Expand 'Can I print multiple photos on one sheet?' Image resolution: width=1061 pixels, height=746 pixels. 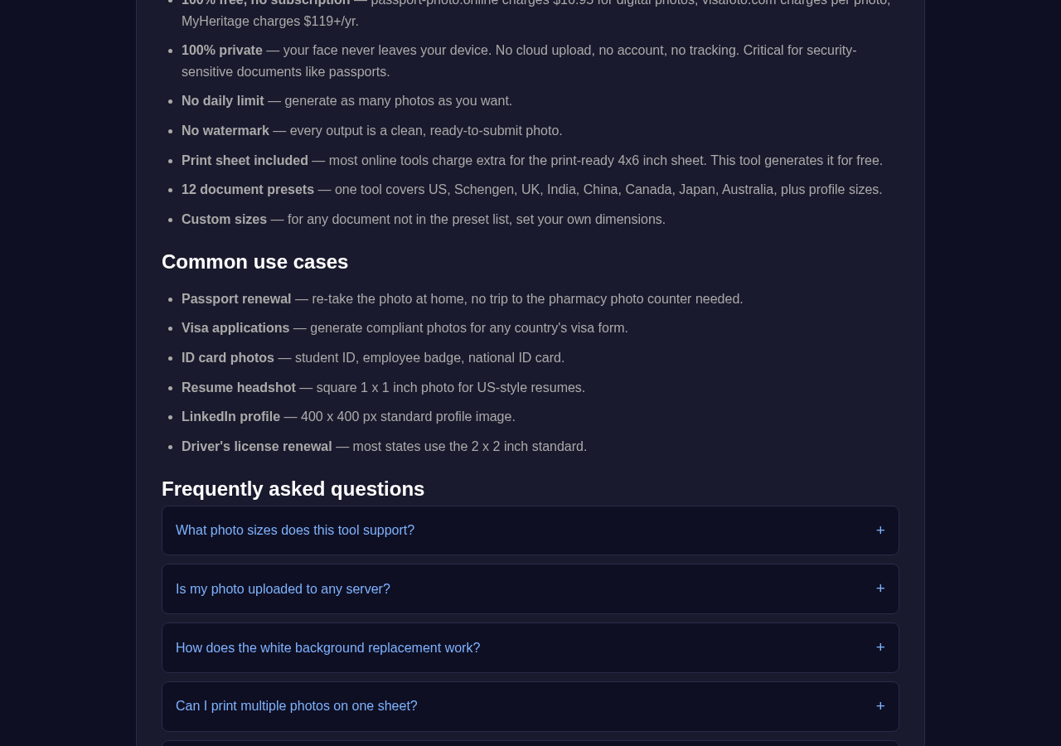point(530,706)
